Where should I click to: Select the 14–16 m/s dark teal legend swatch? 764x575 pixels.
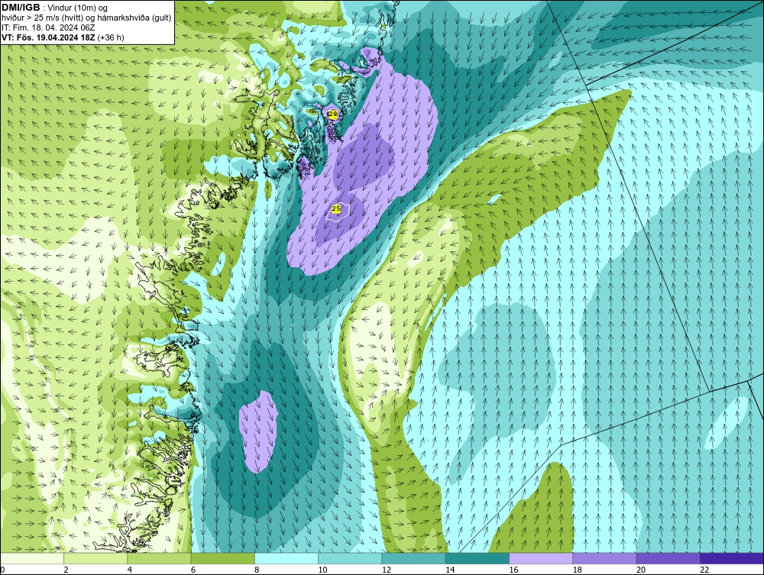click(477, 558)
